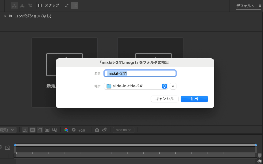Open the slide-in-title-241 location dropdown
The height and width of the screenshot is (164, 263).
136,86
